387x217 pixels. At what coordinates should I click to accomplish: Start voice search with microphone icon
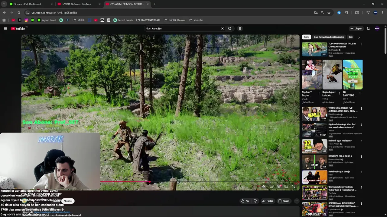[x=240, y=29]
